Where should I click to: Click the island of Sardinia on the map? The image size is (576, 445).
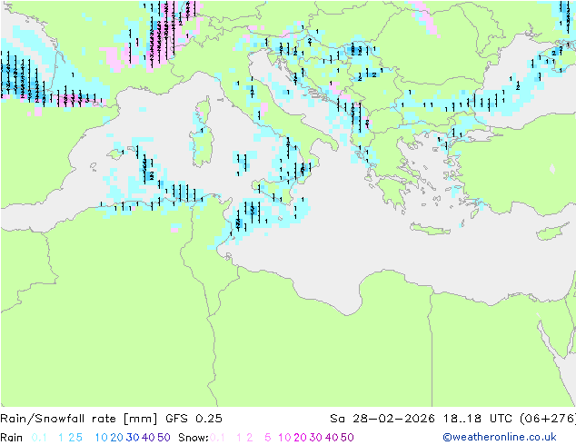point(201,146)
